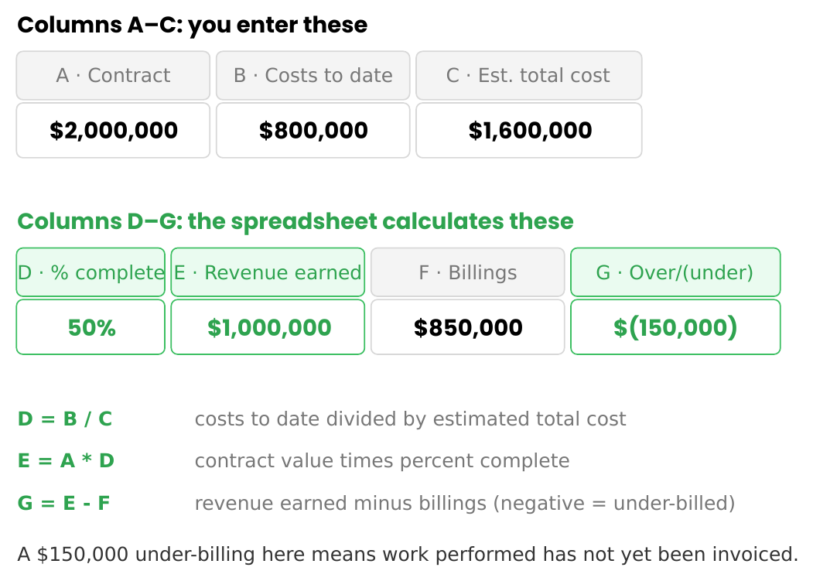This screenshot has height=581, width=813.
Task: Select the B · Costs to date header
Action: click(x=313, y=75)
